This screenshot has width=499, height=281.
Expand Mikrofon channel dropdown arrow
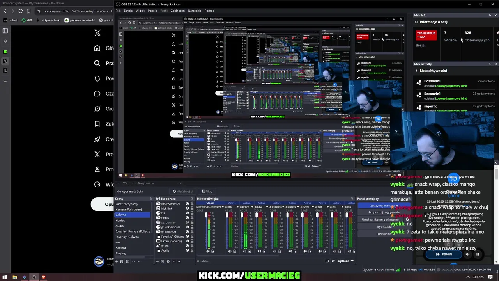pyautogui.click(x=223, y=207)
